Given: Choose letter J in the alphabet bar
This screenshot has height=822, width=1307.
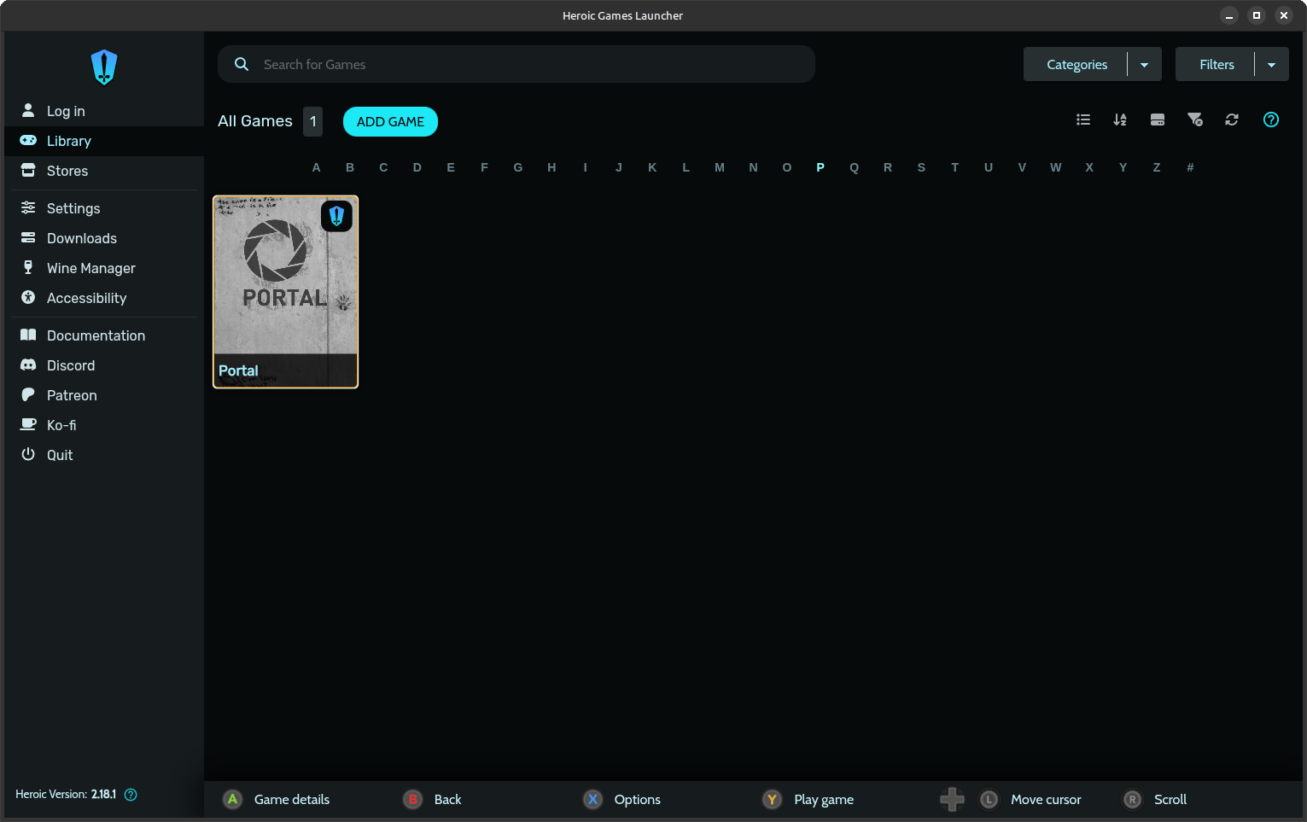Looking at the screenshot, I should coord(619,167).
